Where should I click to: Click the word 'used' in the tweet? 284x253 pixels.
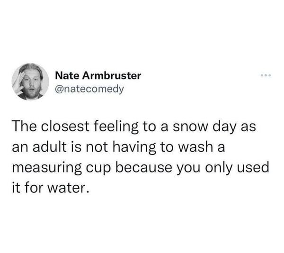[248, 168]
